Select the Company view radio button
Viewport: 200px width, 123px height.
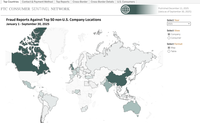coord(169,34)
